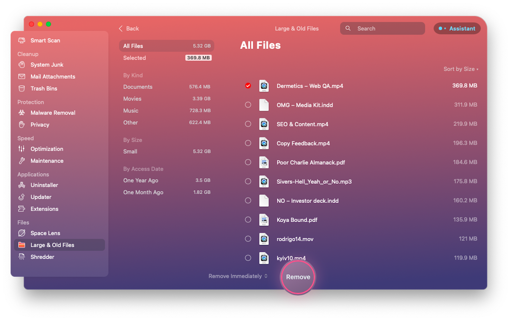Select the Privacy hand icon
The width and height of the screenshot is (511, 321).
(21, 125)
